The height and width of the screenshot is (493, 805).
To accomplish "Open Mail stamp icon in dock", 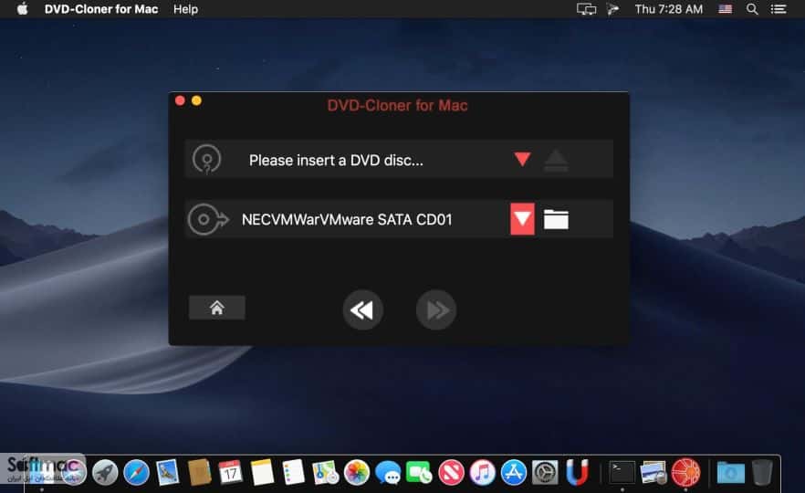I will (x=167, y=472).
